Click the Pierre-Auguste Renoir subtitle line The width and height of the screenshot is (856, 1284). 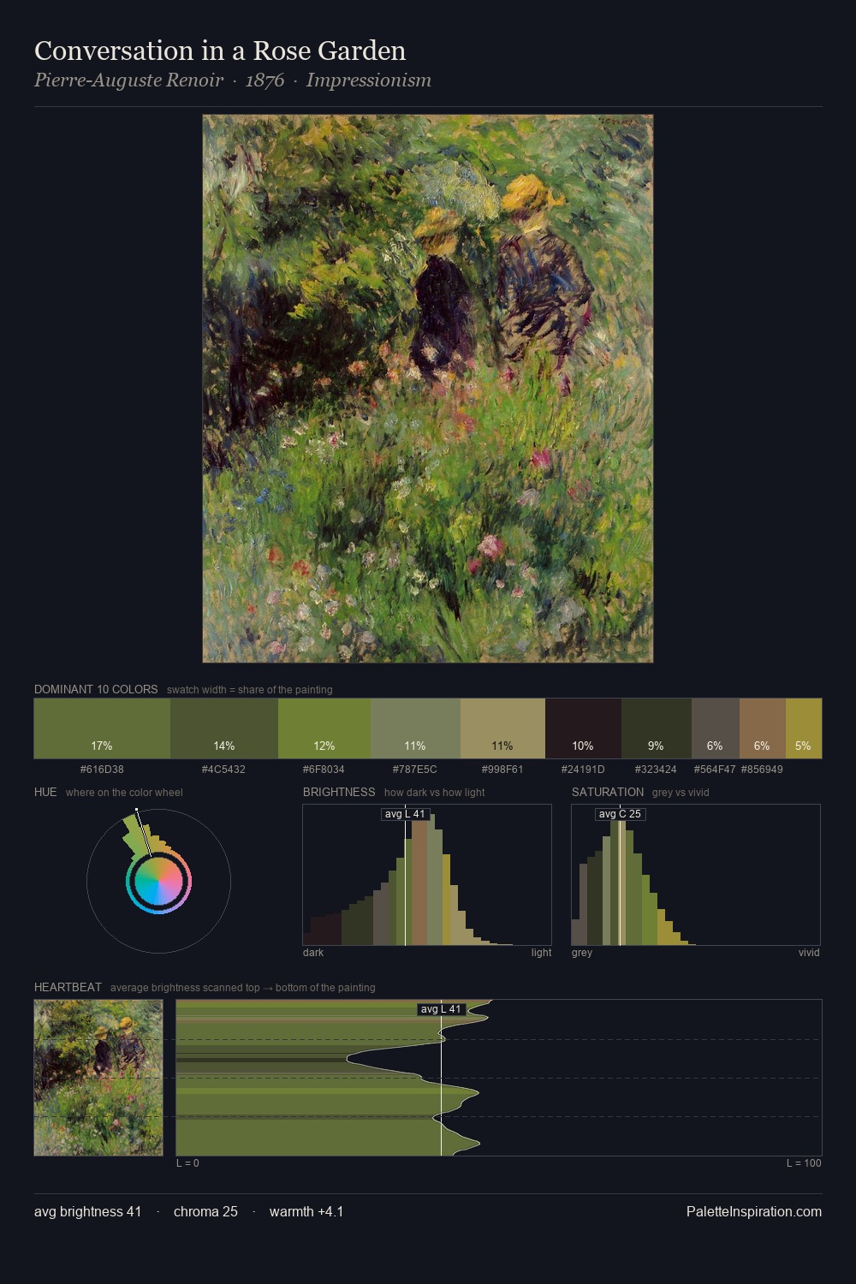(233, 80)
